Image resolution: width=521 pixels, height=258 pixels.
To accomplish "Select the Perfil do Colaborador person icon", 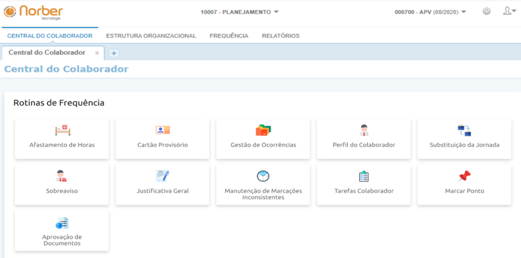I will [x=364, y=131].
